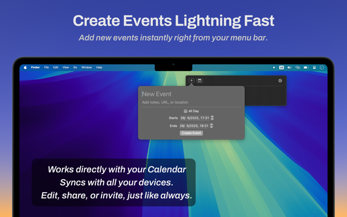The height and width of the screenshot is (217, 347).
Task: Enable the All Day checkbox
Action: (185, 111)
